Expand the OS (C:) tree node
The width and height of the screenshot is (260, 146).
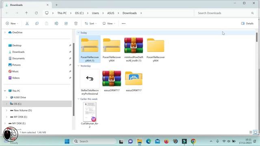point(6,104)
